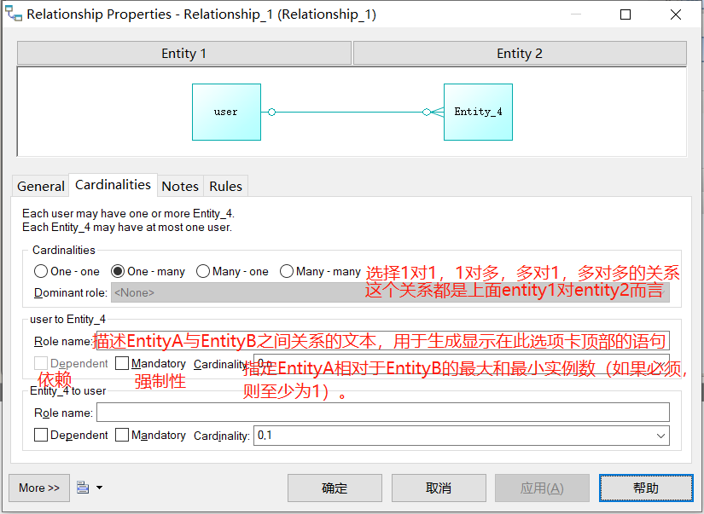Click the More >> button
The width and height of the screenshot is (704, 514).
click(38, 488)
